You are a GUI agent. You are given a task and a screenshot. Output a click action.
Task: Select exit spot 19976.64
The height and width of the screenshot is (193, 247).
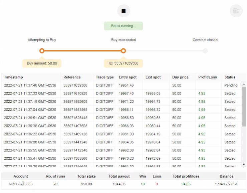[x=153, y=142]
